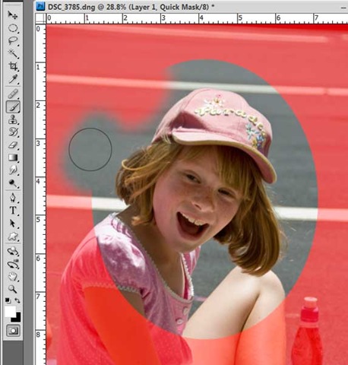Select the Clone Stamp tool
Screen dimensions: 348x365
(x=13, y=119)
